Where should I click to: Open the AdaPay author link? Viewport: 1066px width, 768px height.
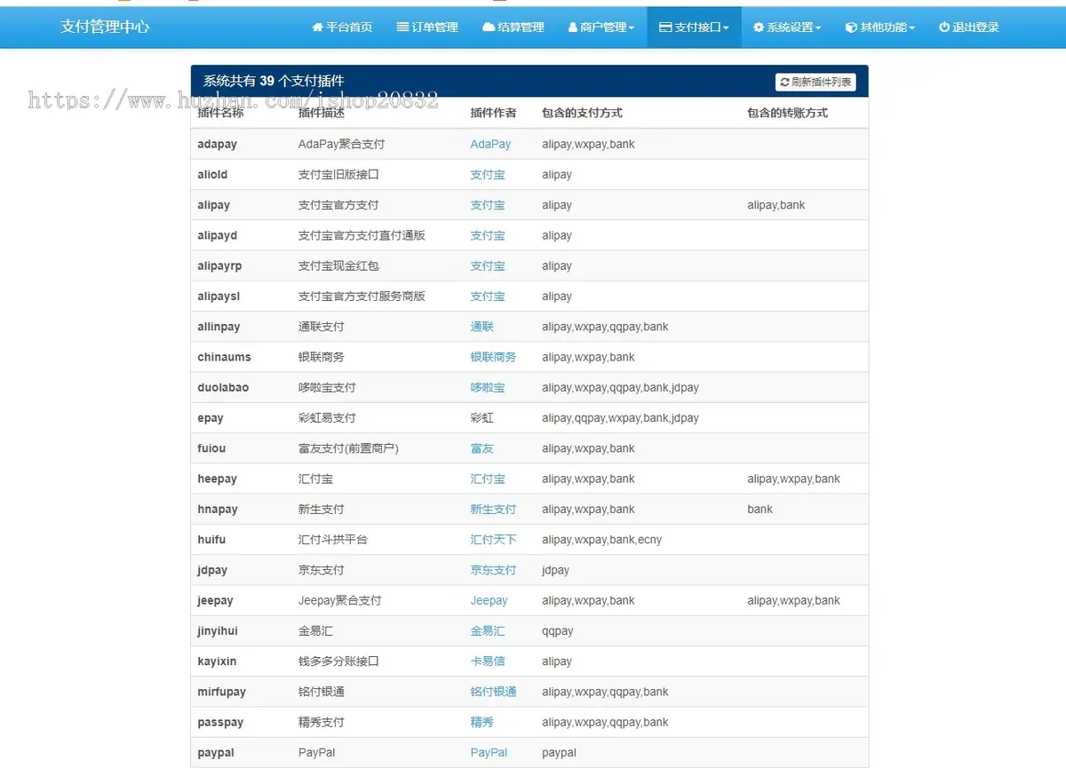click(x=490, y=144)
